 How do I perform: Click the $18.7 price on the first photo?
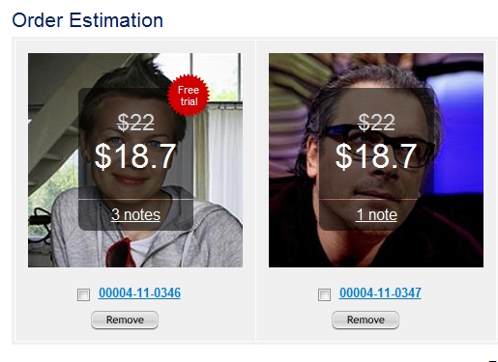click(135, 156)
